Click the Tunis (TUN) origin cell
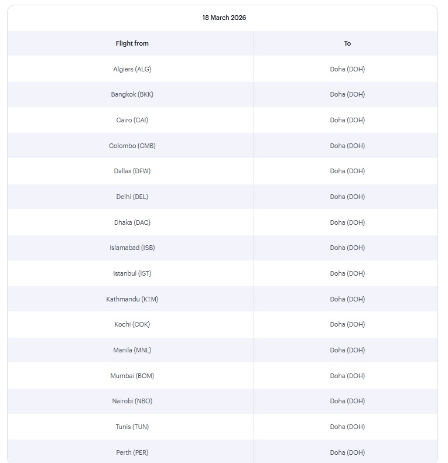448x463 pixels. tap(132, 427)
